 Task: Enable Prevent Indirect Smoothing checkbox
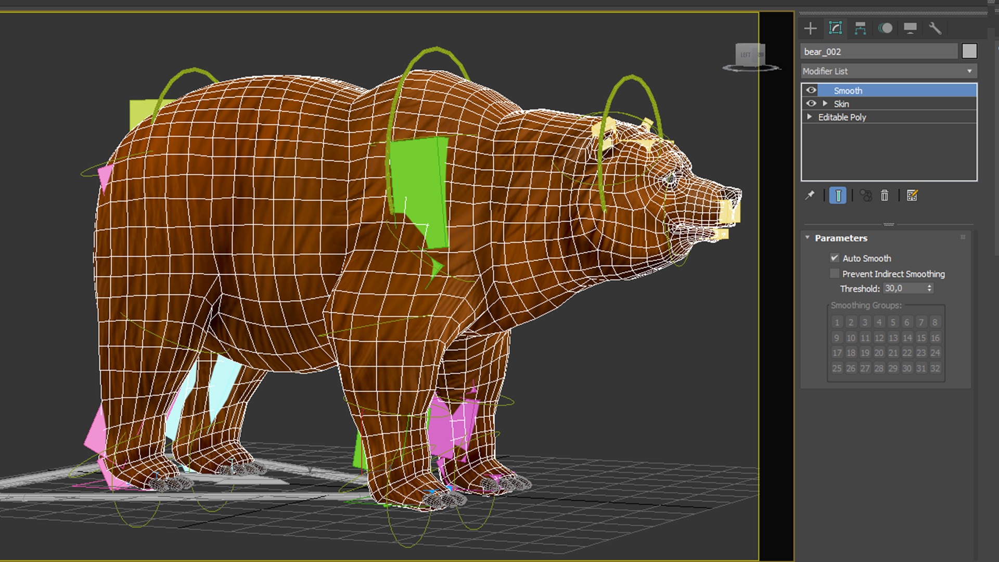(835, 274)
